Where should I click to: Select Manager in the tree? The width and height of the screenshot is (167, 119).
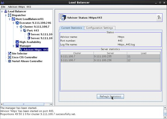[x=25, y=46]
